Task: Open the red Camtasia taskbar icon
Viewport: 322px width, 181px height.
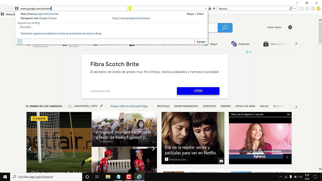Action: click(x=129, y=177)
